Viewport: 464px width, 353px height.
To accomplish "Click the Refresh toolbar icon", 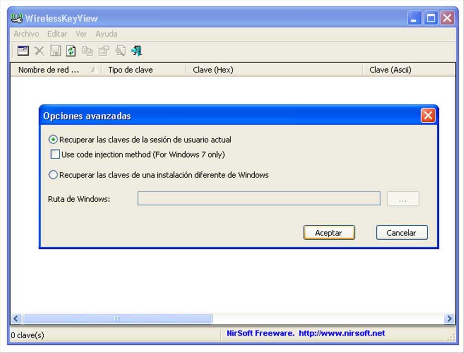I will click(x=71, y=51).
